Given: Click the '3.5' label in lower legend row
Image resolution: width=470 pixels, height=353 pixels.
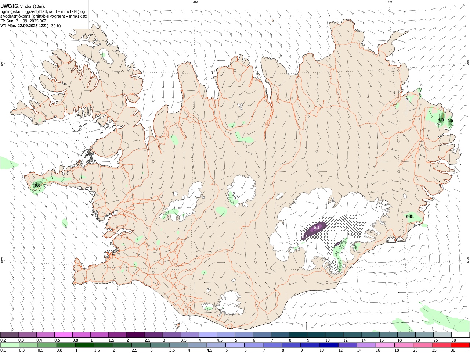Looking at the screenshot, I should point(171,350).
